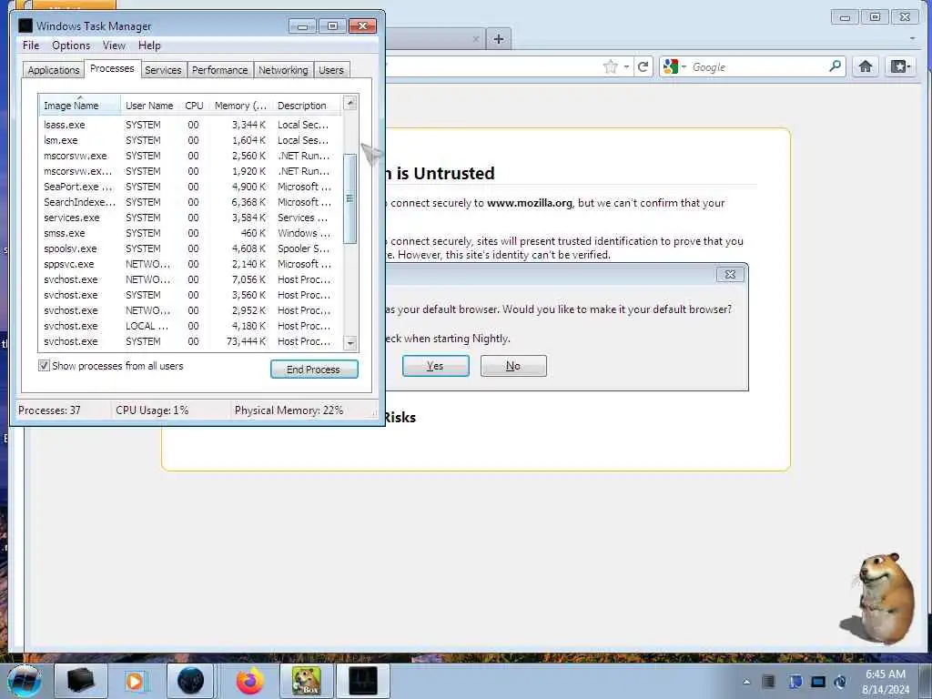
Task: Click Yes in default browser dialog
Action: coord(436,366)
